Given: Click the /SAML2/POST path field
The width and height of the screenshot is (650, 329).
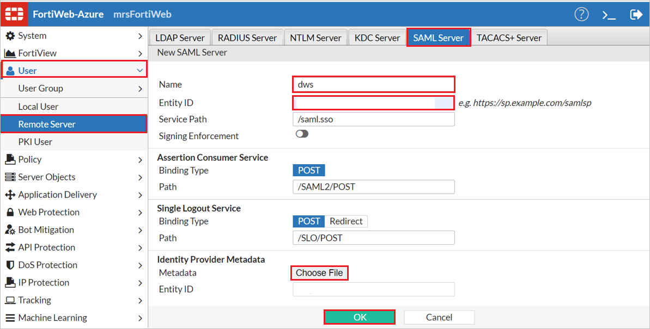Looking at the screenshot, I should click(x=374, y=187).
